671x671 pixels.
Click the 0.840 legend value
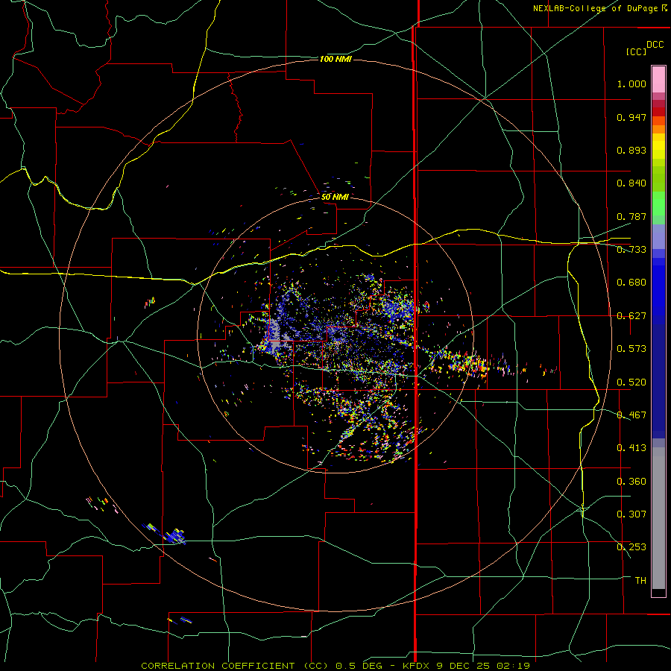tap(631, 183)
